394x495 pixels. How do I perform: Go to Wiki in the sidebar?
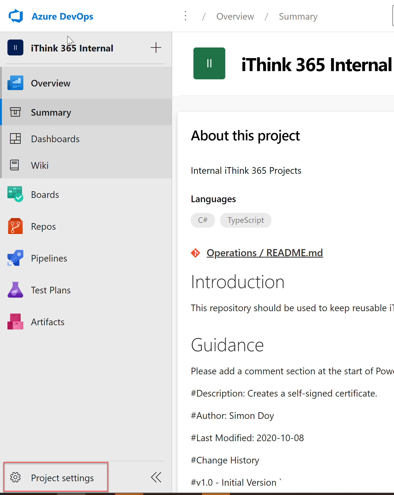pyautogui.click(x=40, y=166)
